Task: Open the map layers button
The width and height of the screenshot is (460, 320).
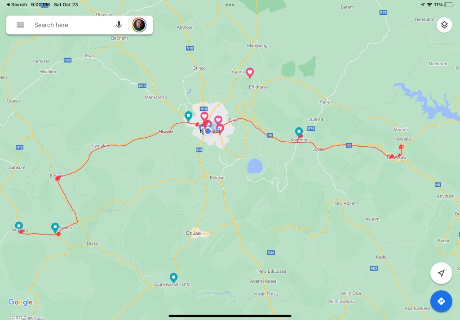Action: (444, 25)
